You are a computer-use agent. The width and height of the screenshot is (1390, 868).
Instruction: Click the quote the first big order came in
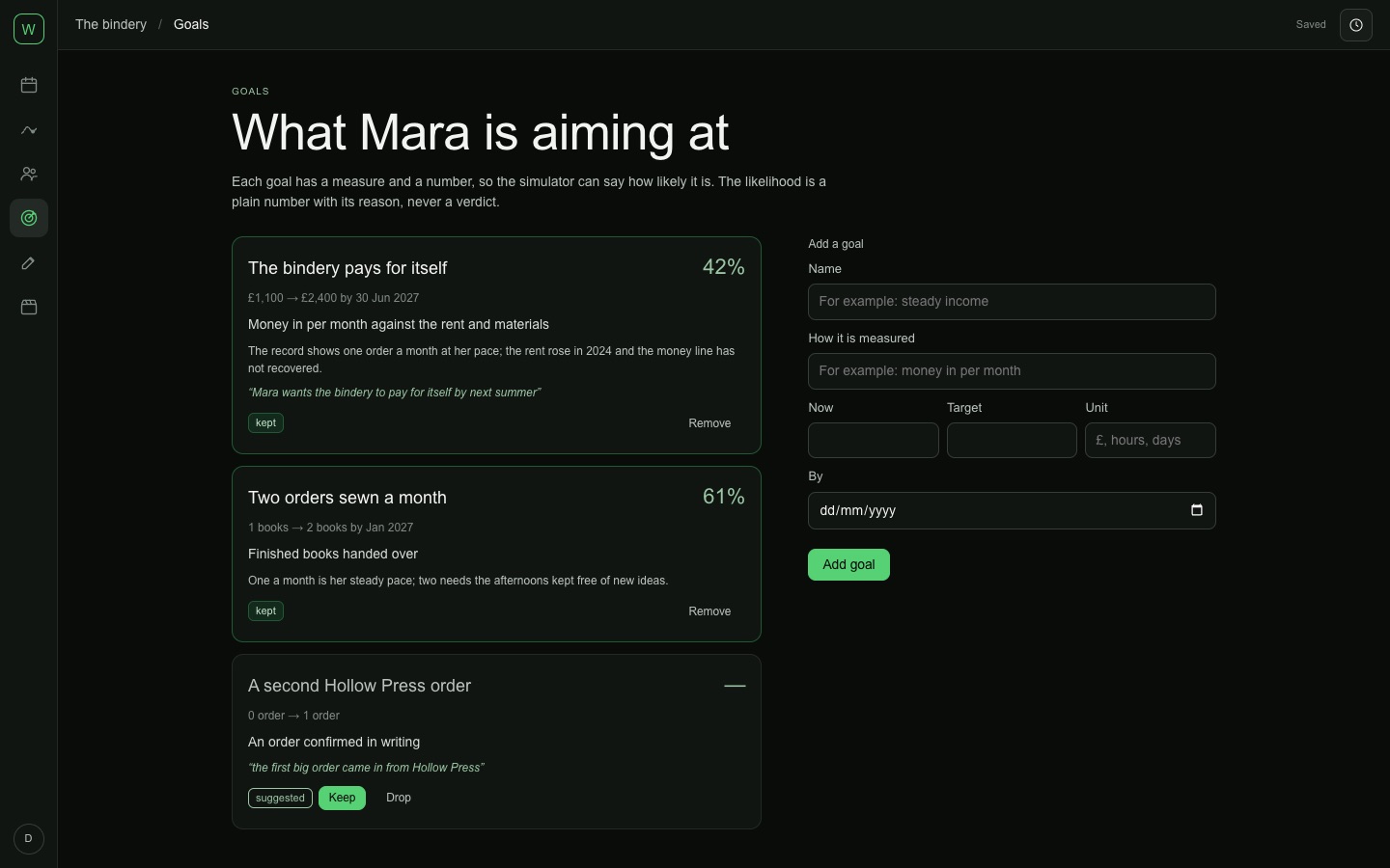(366, 768)
